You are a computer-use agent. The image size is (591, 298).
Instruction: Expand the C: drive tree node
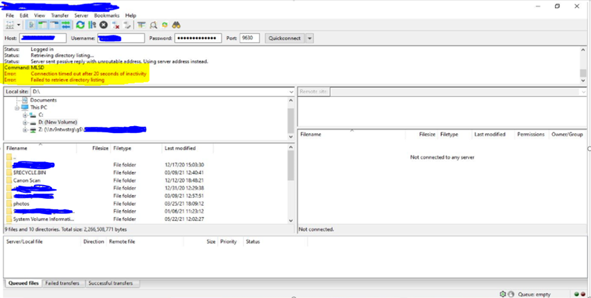tap(25, 115)
